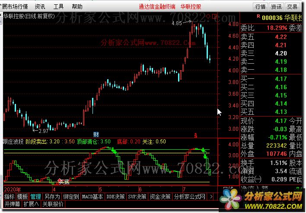Click the 卖二 price 4.19

(281, 61)
